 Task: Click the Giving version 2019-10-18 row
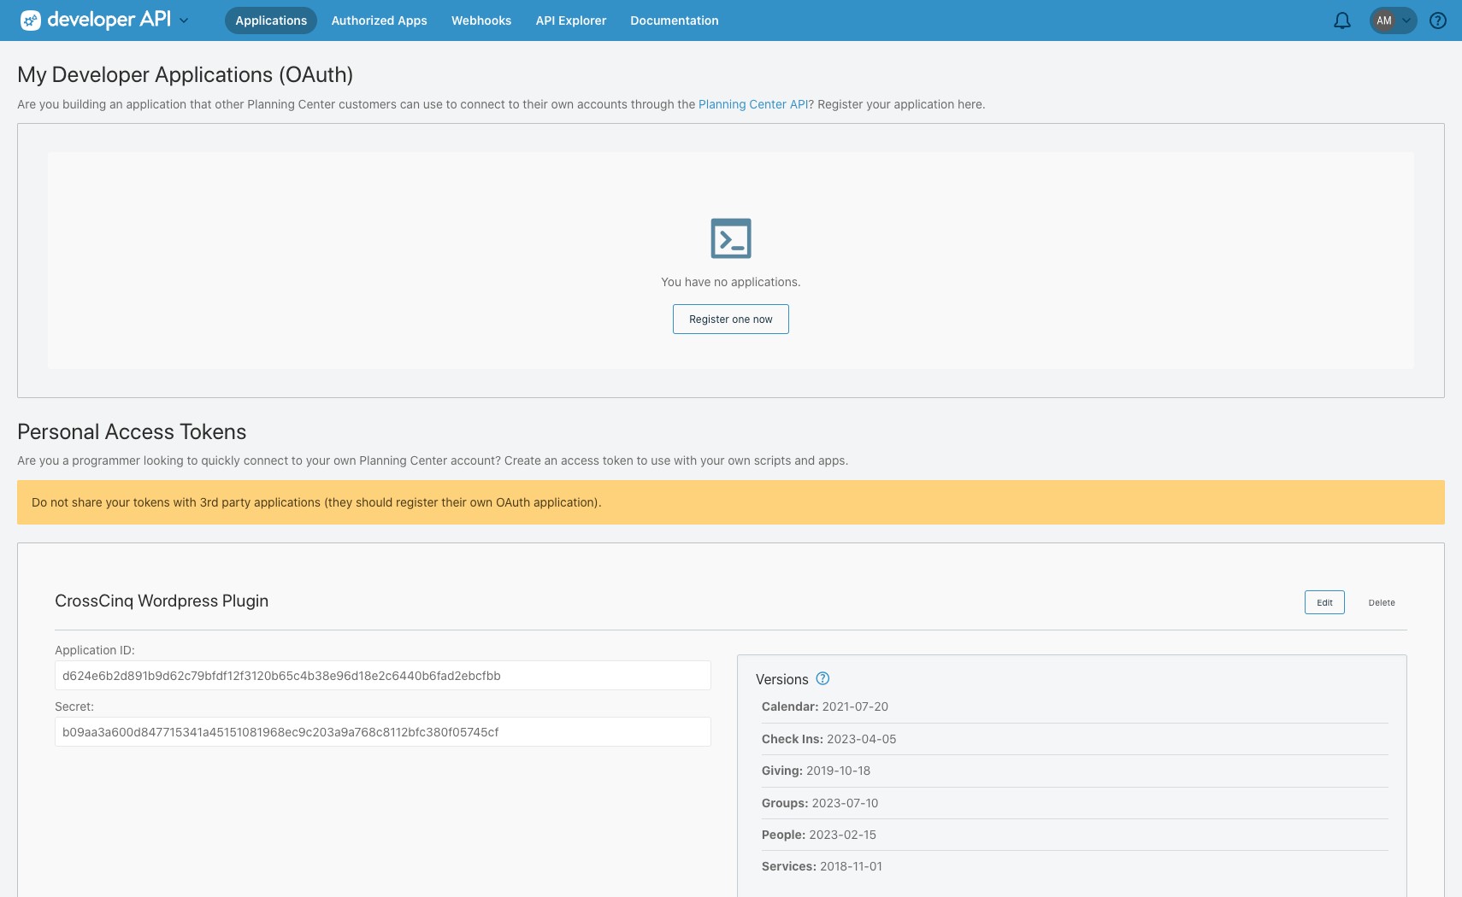click(1075, 771)
